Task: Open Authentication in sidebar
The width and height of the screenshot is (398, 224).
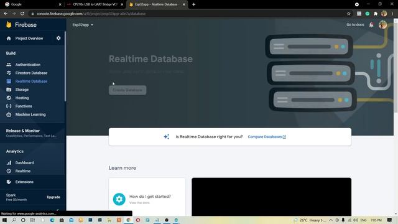Action: [28, 65]
